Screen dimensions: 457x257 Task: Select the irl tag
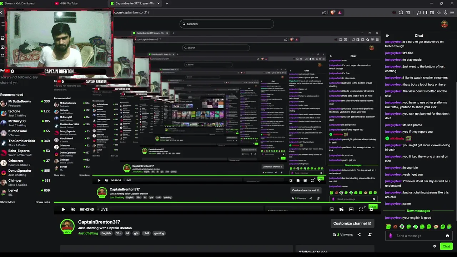pyautogui.click(x=127, y=233)
